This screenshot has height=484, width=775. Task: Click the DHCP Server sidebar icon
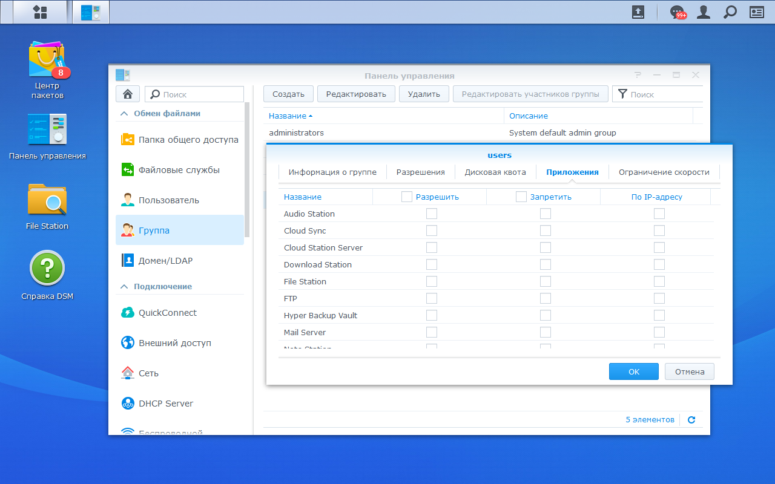click(x=128, y=404)
